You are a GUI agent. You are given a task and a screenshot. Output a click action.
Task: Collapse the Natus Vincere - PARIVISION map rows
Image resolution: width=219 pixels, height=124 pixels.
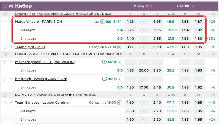(11, 22)
